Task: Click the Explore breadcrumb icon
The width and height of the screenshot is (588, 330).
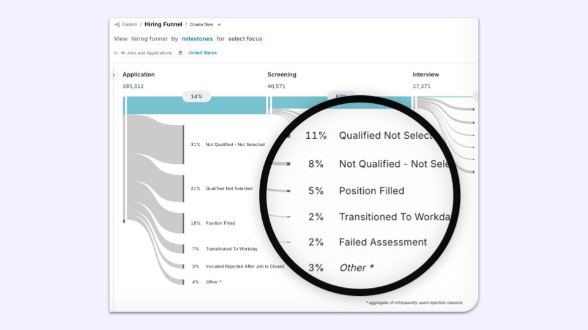Action: [117, 24]
